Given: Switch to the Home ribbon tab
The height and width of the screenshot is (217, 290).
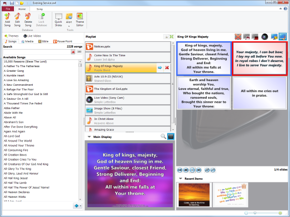Looking at the screenshot, I should [22, 9].
